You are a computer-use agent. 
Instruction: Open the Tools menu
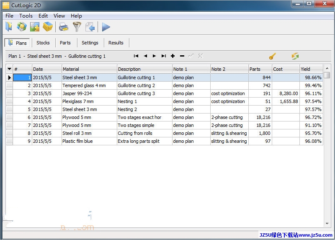[26, 16]
